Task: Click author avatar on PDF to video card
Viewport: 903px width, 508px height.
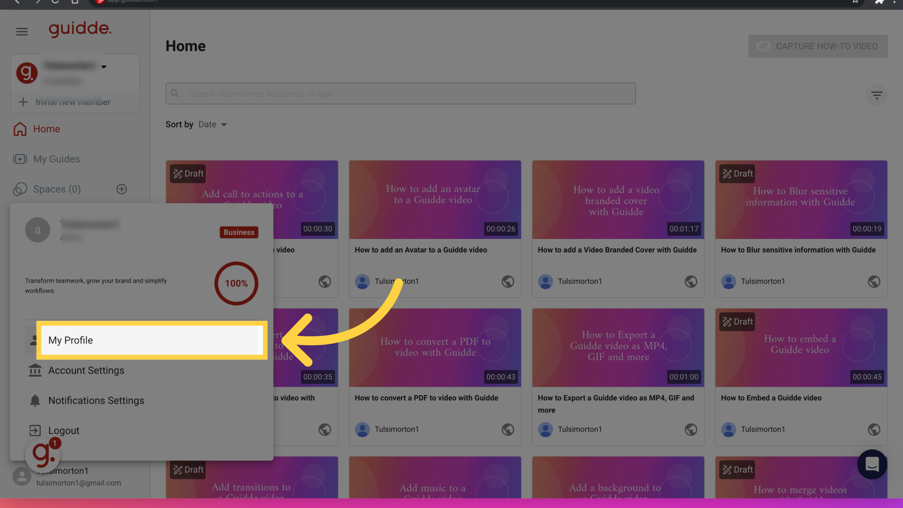Action: [x=362, y=429]
